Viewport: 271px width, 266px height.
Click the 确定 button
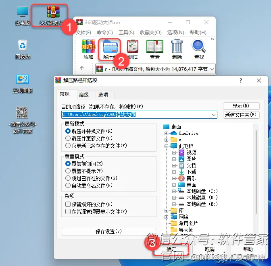(x=171, y=250)
